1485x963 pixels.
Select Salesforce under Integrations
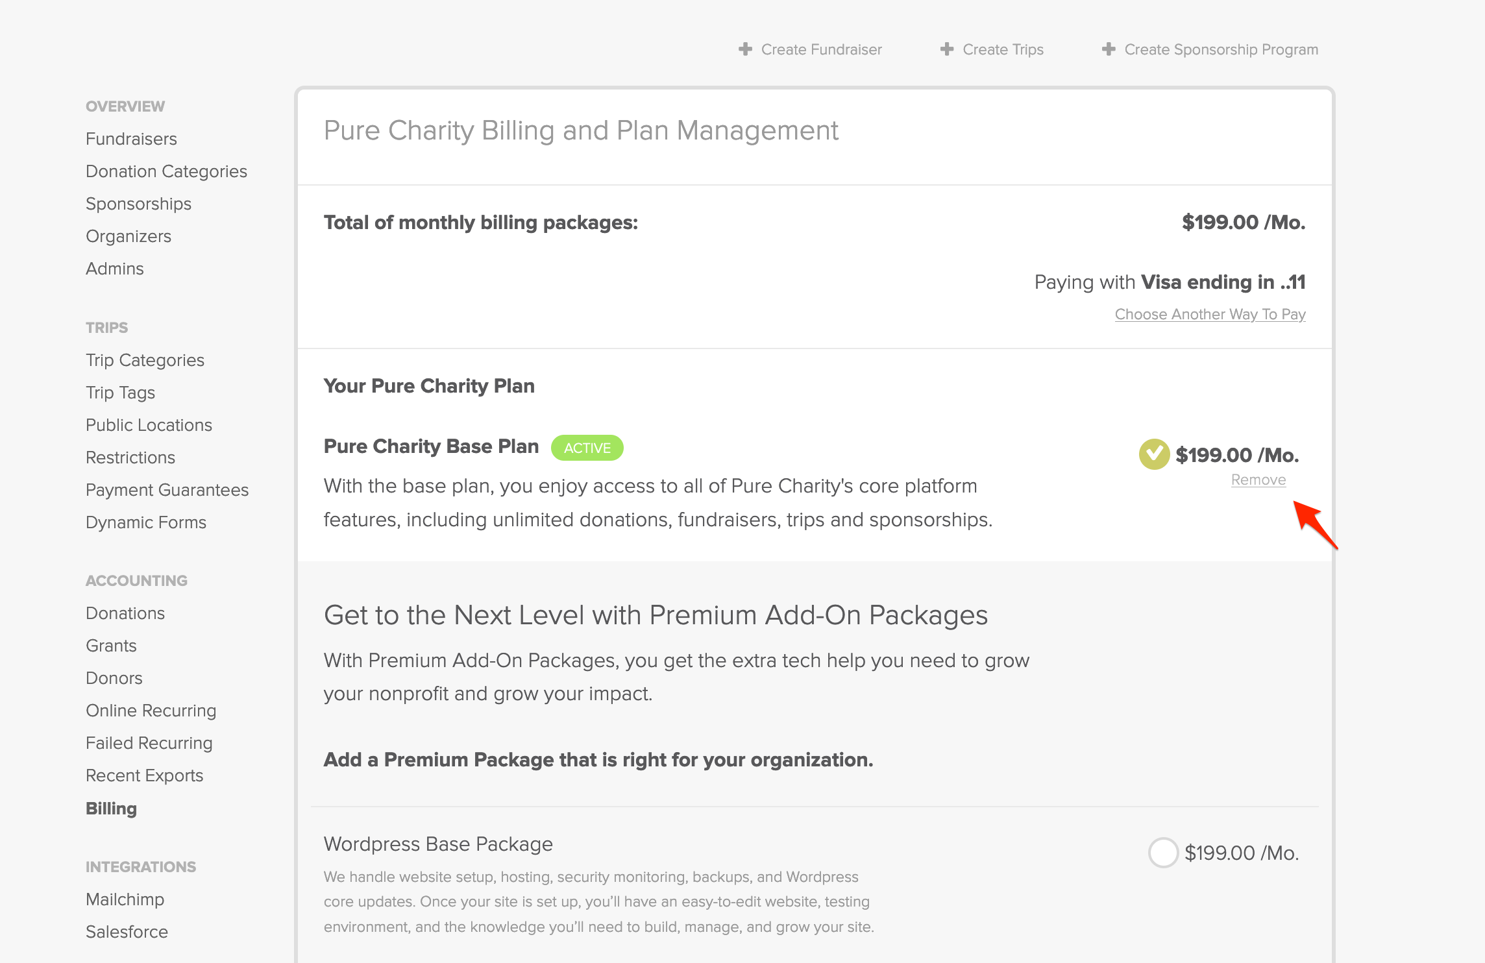pos(127,932)
